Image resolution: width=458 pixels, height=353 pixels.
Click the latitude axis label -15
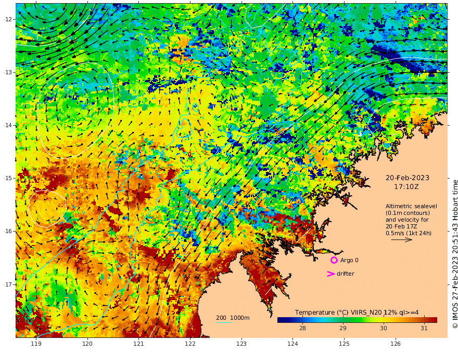tap(8, 178)
